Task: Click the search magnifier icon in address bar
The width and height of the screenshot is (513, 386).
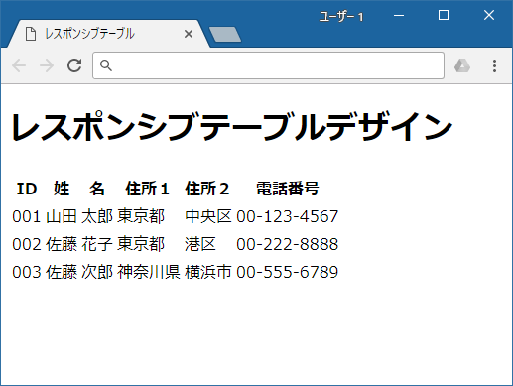Action: (106, 65)
